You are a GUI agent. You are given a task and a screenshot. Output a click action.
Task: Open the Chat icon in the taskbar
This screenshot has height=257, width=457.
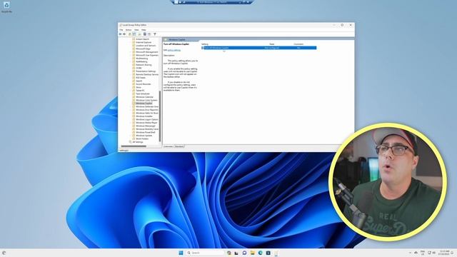pyautogui.click(x=244, y=253)
